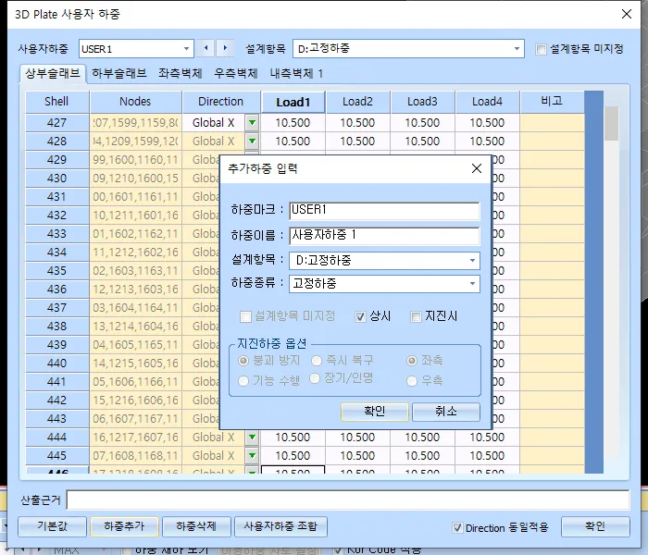The width and height of the screenshot is (648, 555).
Task: Click Load4 value for shell 444
Action: (487, 437)
